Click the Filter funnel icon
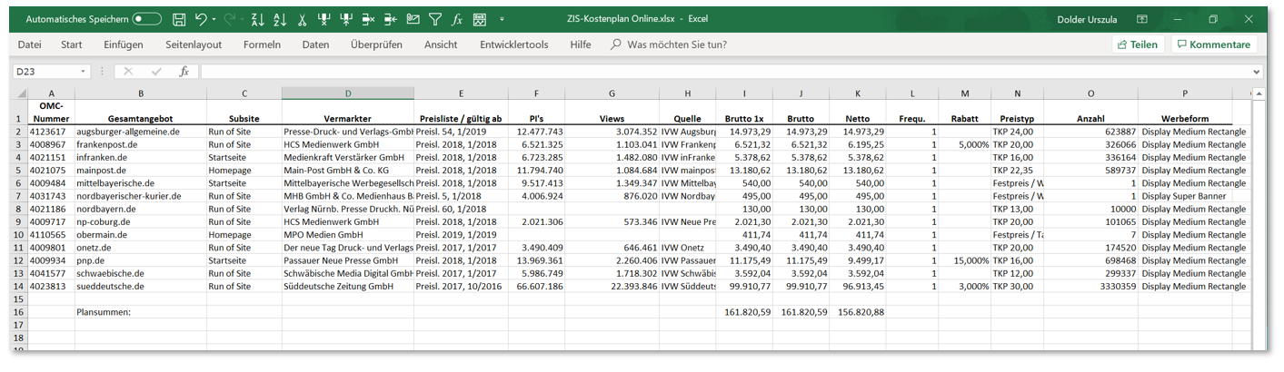Viewport: 1284px width, 372px height. click(435, 18)
